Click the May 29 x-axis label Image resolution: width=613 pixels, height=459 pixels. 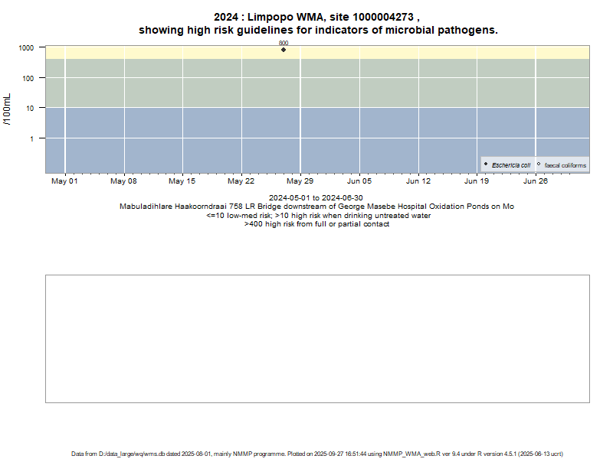[x=300, y=182]
